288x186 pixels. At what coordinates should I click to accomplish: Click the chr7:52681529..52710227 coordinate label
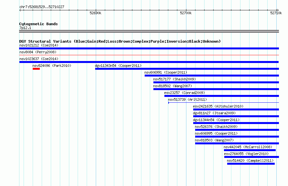(x=42, y=7)
